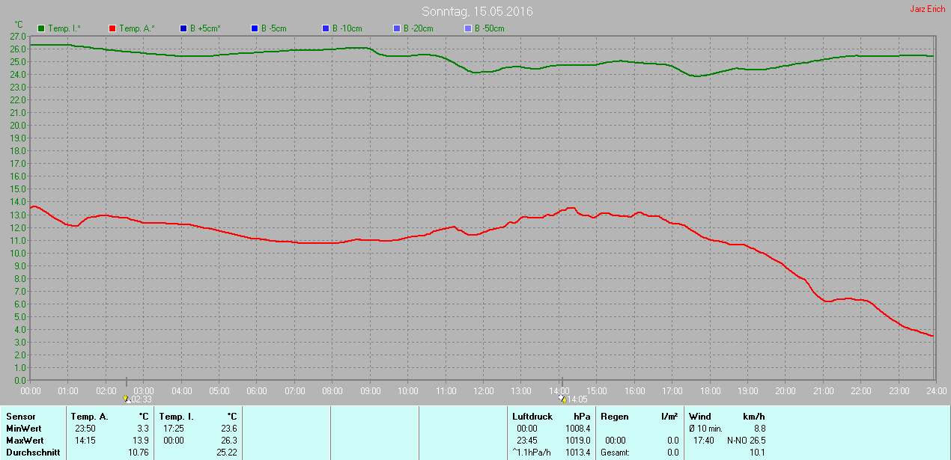This screenshot has width=951, height=460.
Task: Click the 17:25 minimum time for Temp. I.
Action: click(174, 429)
